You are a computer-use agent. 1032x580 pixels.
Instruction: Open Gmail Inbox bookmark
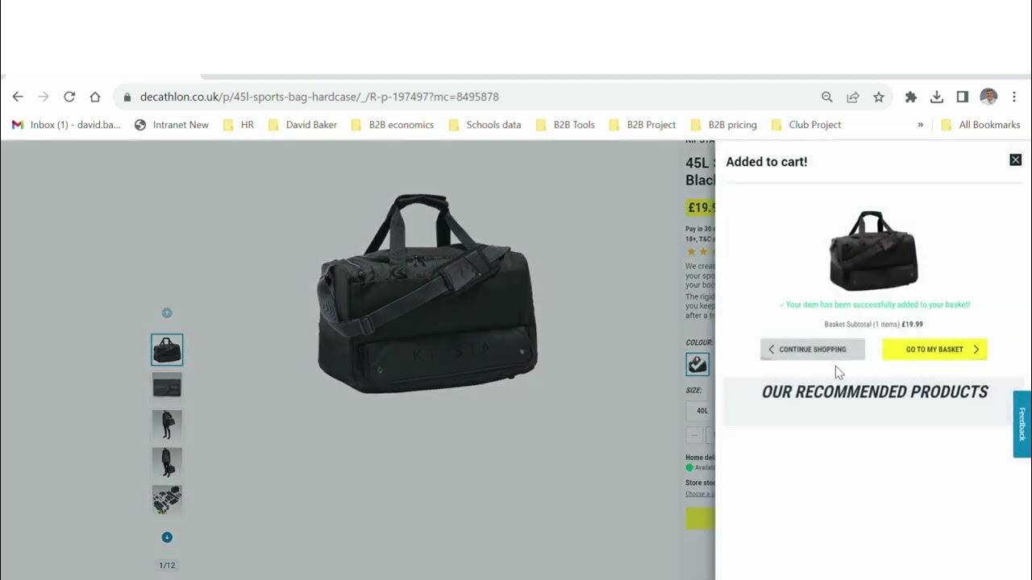click(x=66, y=125)
